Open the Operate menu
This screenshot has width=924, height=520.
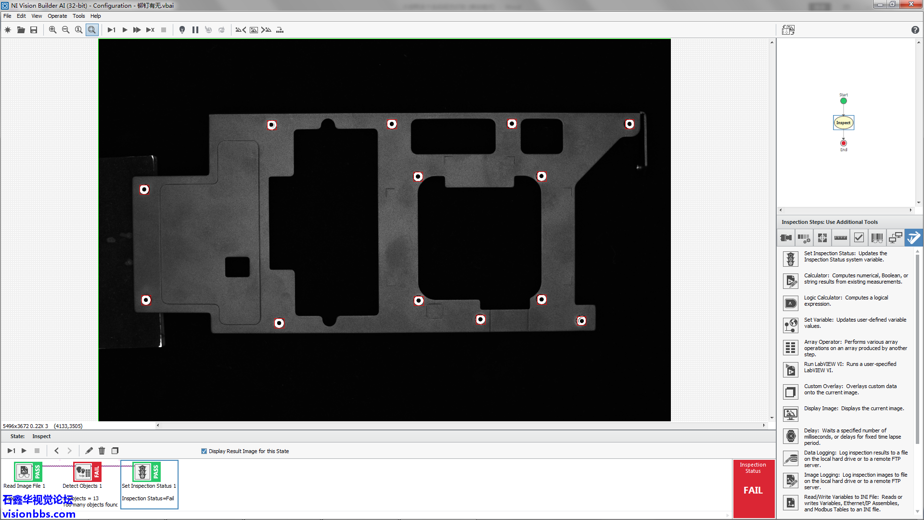pos(57,16)
